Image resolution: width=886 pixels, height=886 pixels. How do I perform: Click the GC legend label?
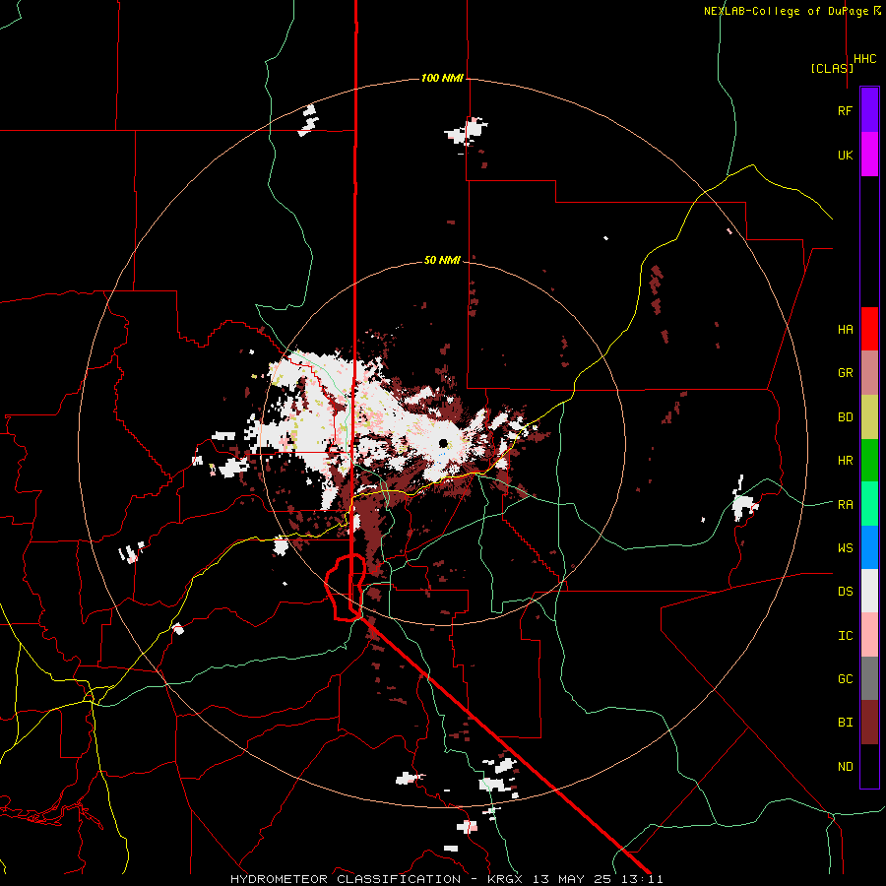tap(845, 678)
